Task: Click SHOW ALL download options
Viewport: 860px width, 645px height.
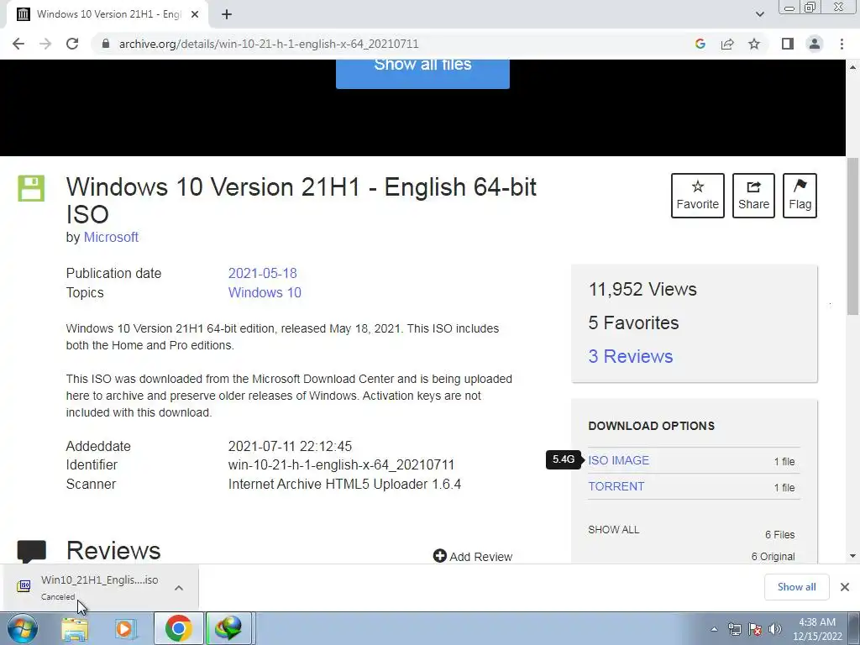Action: 613,530
